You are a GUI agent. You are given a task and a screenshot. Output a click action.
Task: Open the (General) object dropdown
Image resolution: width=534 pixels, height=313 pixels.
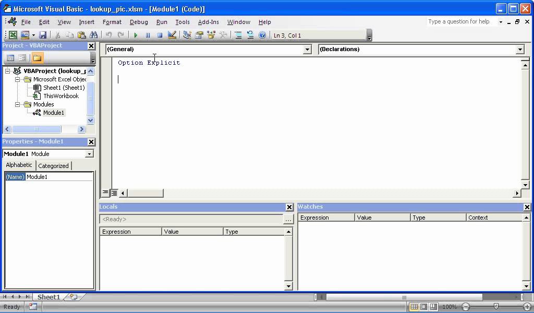tap(307, 50)
